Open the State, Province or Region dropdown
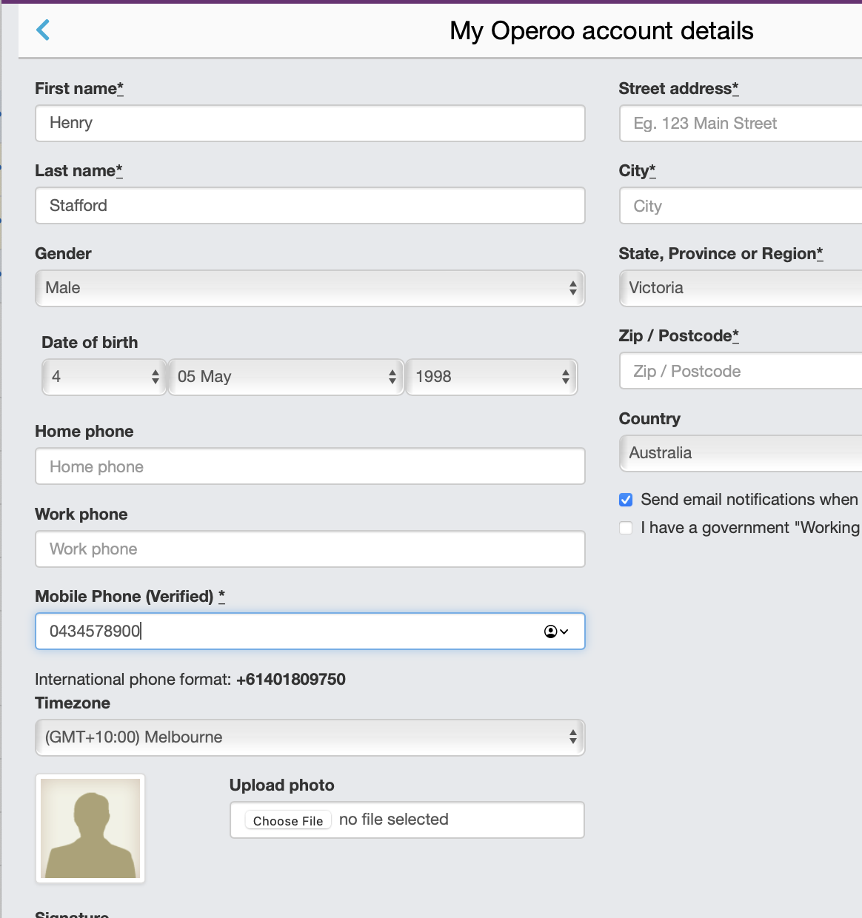 [x=741, y=288]
